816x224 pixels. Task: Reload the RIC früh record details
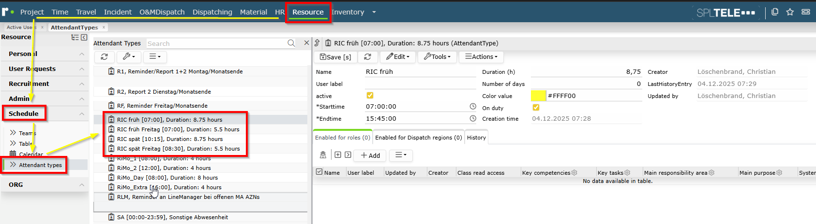tap(368, 56)
